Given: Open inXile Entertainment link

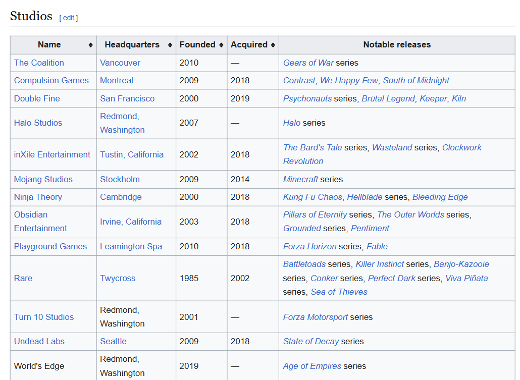Looking at the screenshot, I should (x=52, y=154).
